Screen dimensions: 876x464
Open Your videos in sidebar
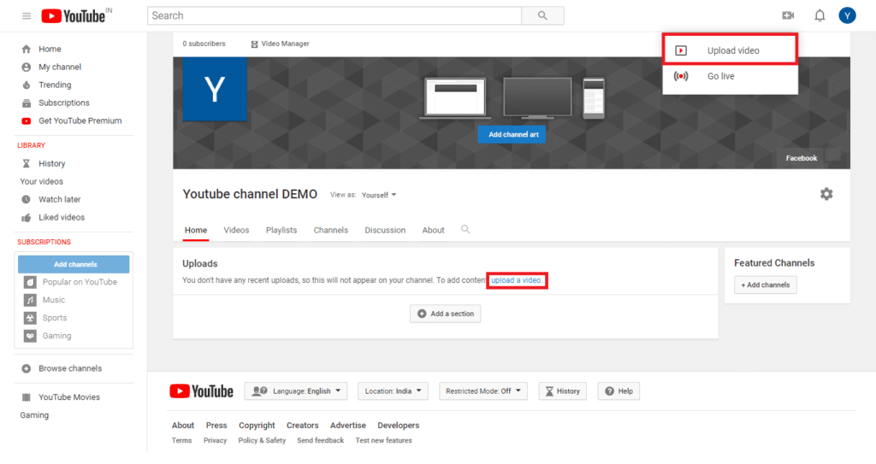pos(42,181)
